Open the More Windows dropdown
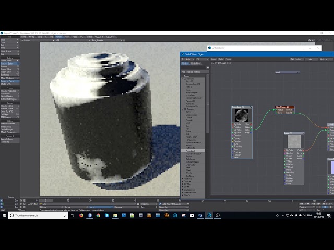The width and height of the screenshot is (334, 250). coord(10,78)
